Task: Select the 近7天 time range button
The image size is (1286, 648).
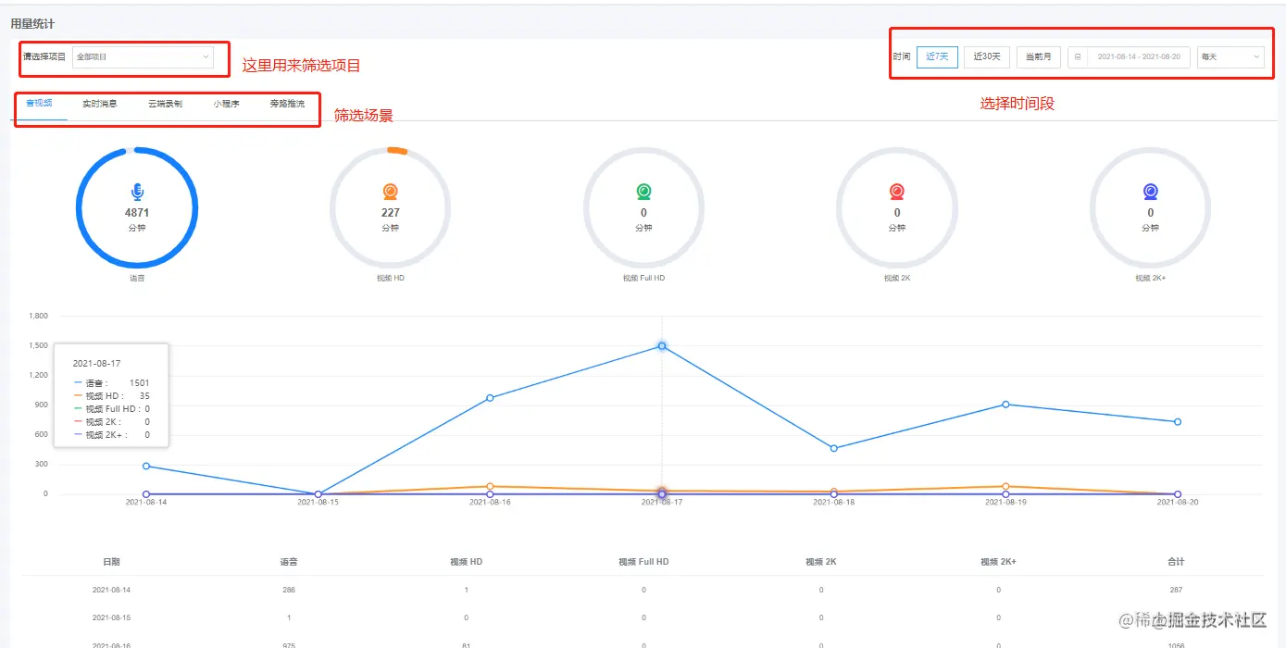Action: coord(937,57)
